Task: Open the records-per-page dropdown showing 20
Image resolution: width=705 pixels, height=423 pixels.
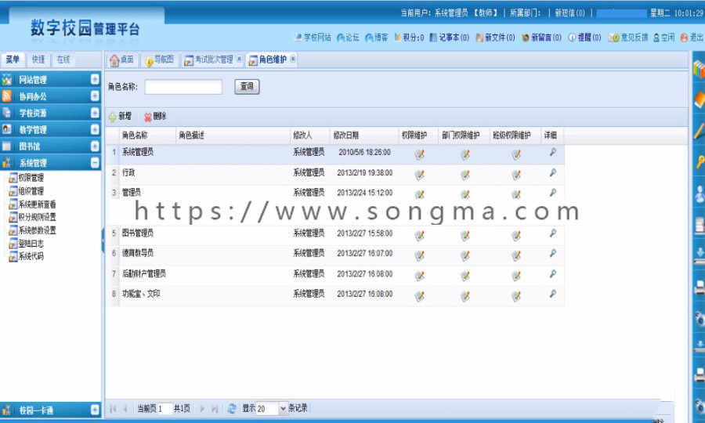Action: click(x=283, y=409)
